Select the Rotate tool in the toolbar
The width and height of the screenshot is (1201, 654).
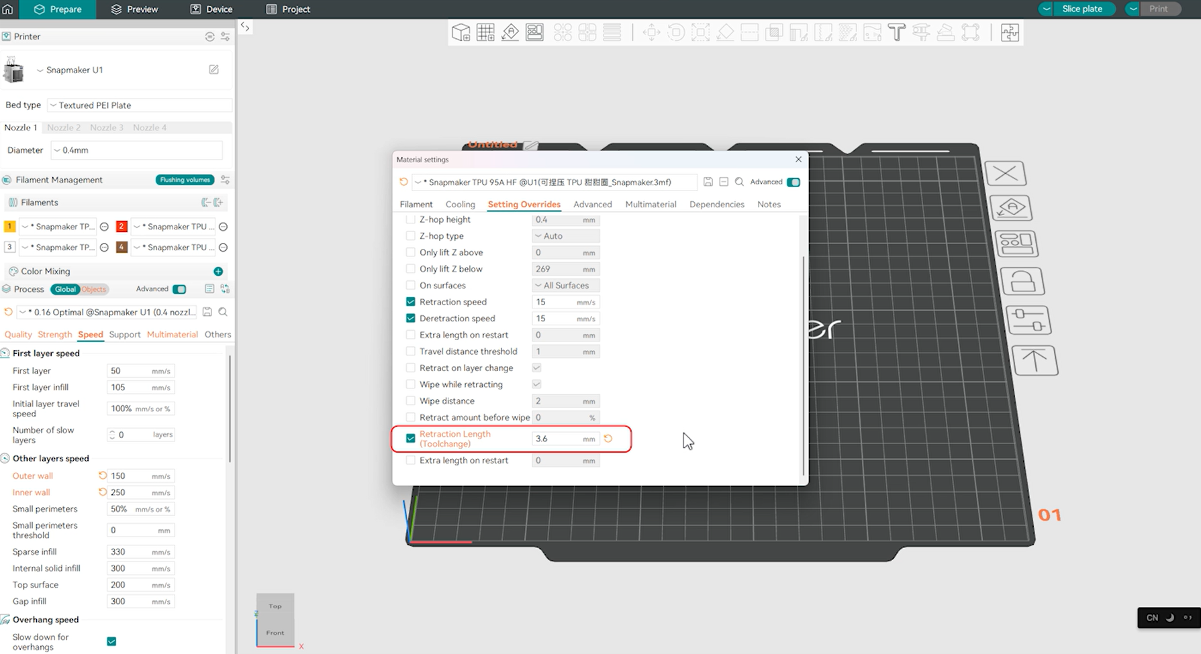(x=676, y=32)
